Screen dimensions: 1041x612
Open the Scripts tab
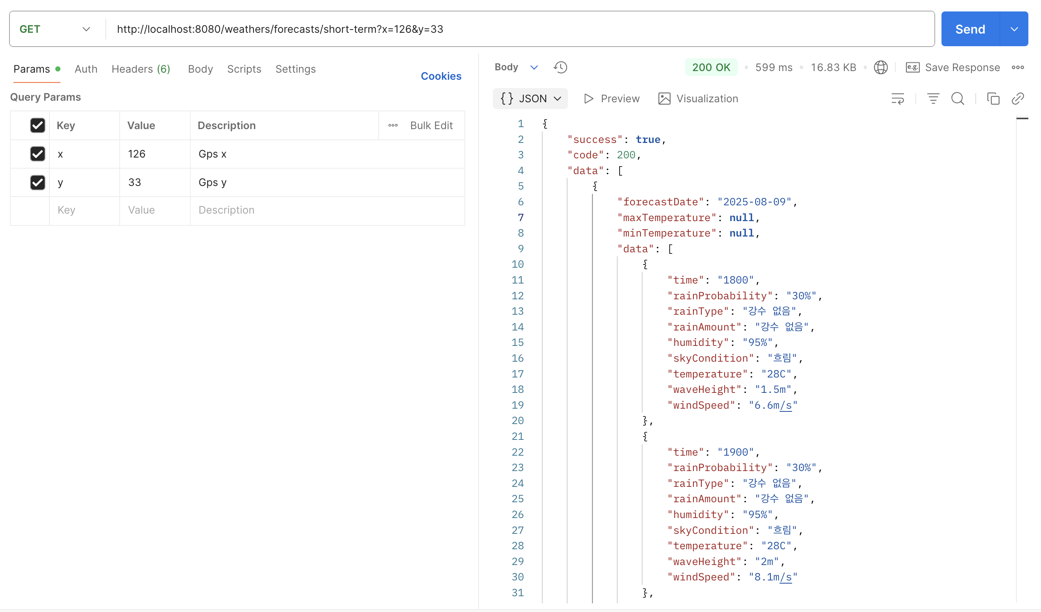(x=244, y=69)
